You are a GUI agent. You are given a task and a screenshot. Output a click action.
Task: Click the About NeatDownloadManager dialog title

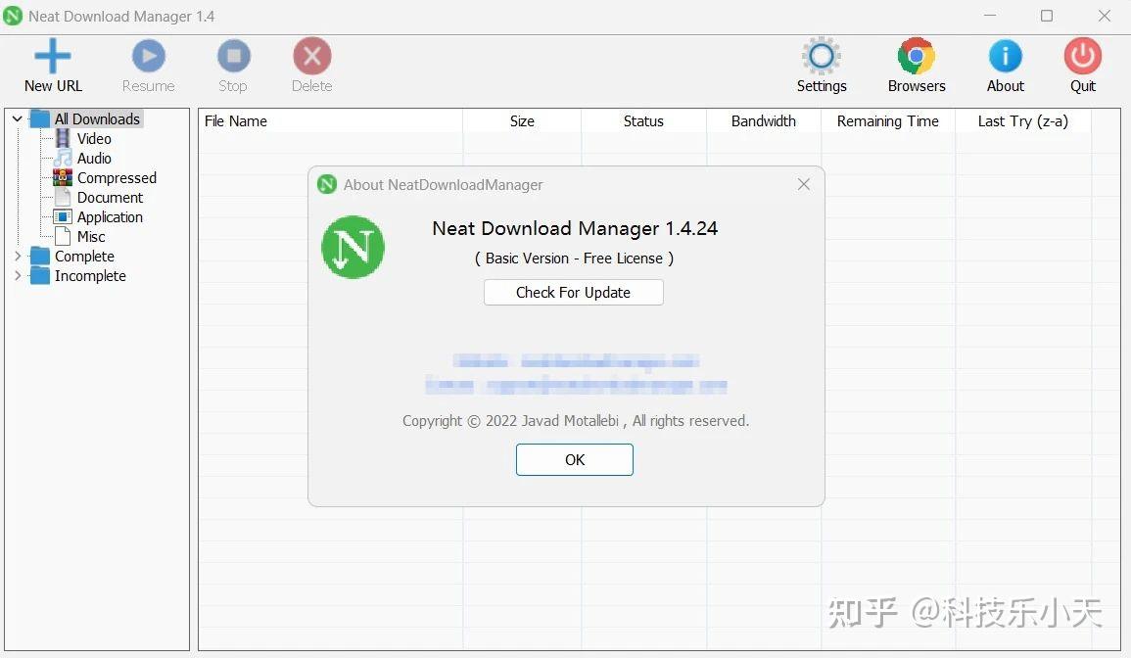pos(443,185)
